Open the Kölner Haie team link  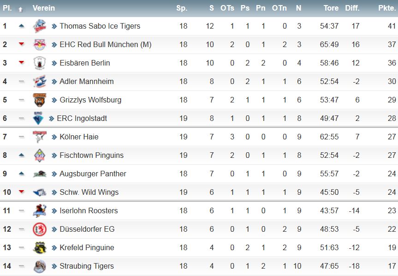79,137
